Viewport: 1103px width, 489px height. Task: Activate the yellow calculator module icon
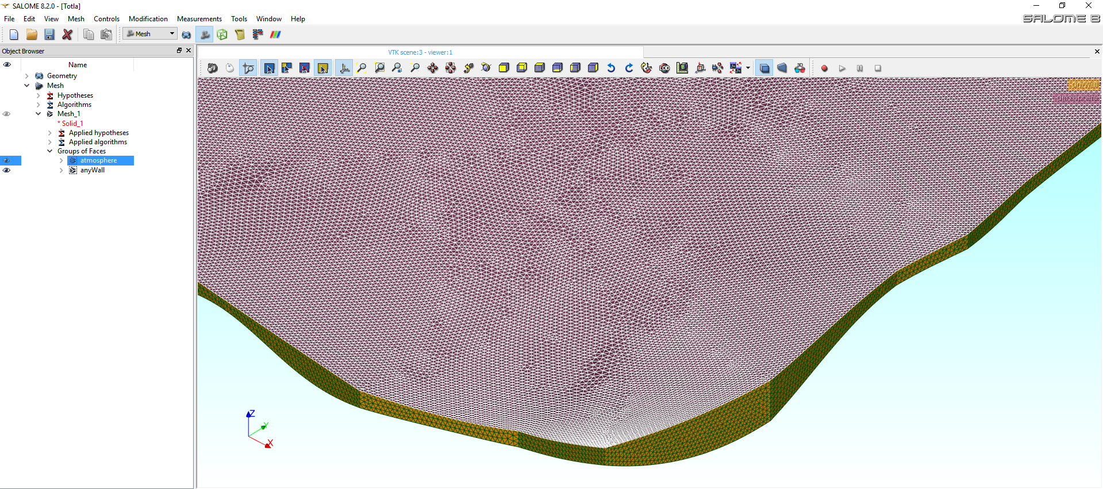tap(240, 34)
